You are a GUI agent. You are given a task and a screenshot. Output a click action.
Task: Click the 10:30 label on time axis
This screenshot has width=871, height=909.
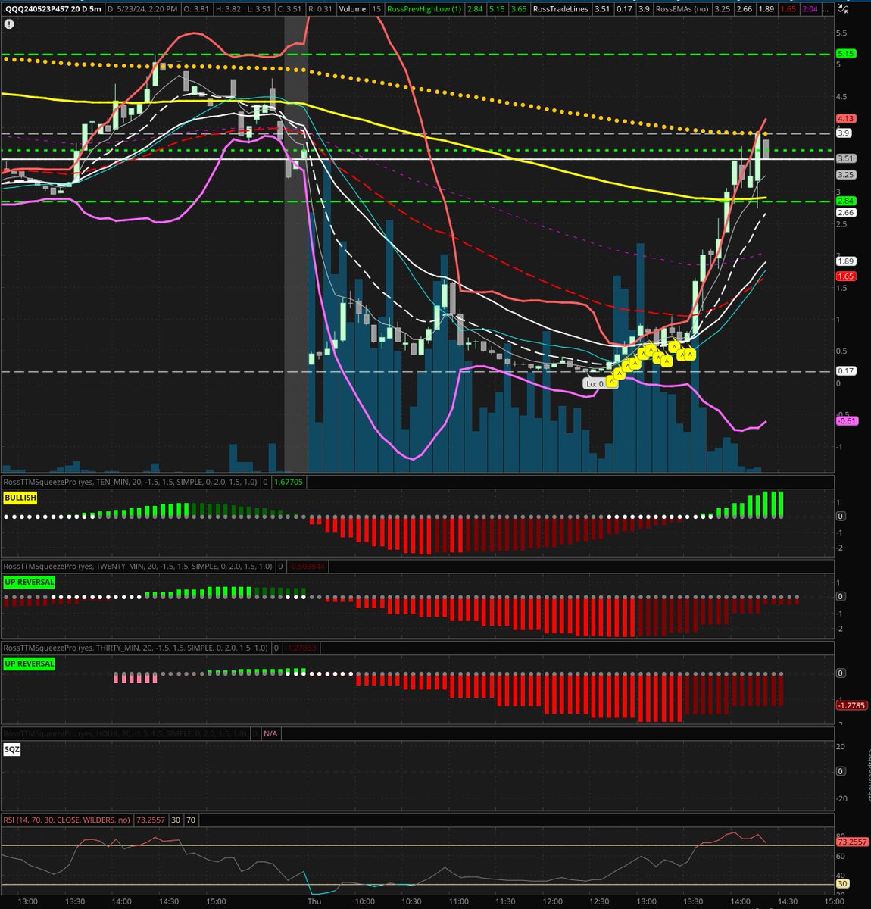point(411,901)
